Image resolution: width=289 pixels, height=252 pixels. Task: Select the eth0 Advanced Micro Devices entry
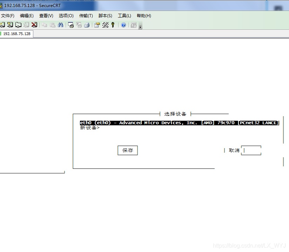tap(180, 123)
